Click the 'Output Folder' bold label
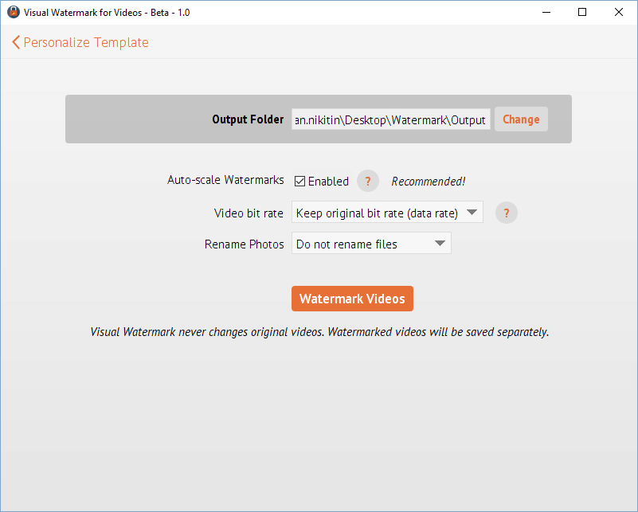Screen dimensions: 638x512 [247, 119]
